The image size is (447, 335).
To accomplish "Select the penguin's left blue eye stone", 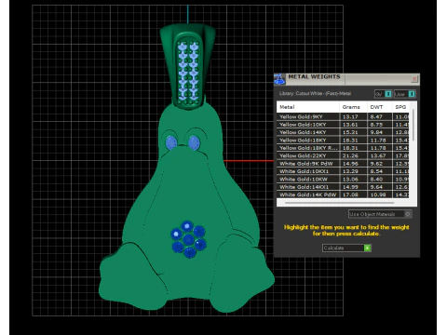I will [x=171, y=142].
